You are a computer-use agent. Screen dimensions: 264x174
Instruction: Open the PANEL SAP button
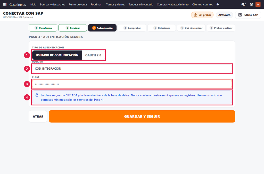[248, 15]
